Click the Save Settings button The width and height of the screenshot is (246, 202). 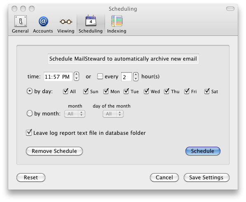(206, 178)
